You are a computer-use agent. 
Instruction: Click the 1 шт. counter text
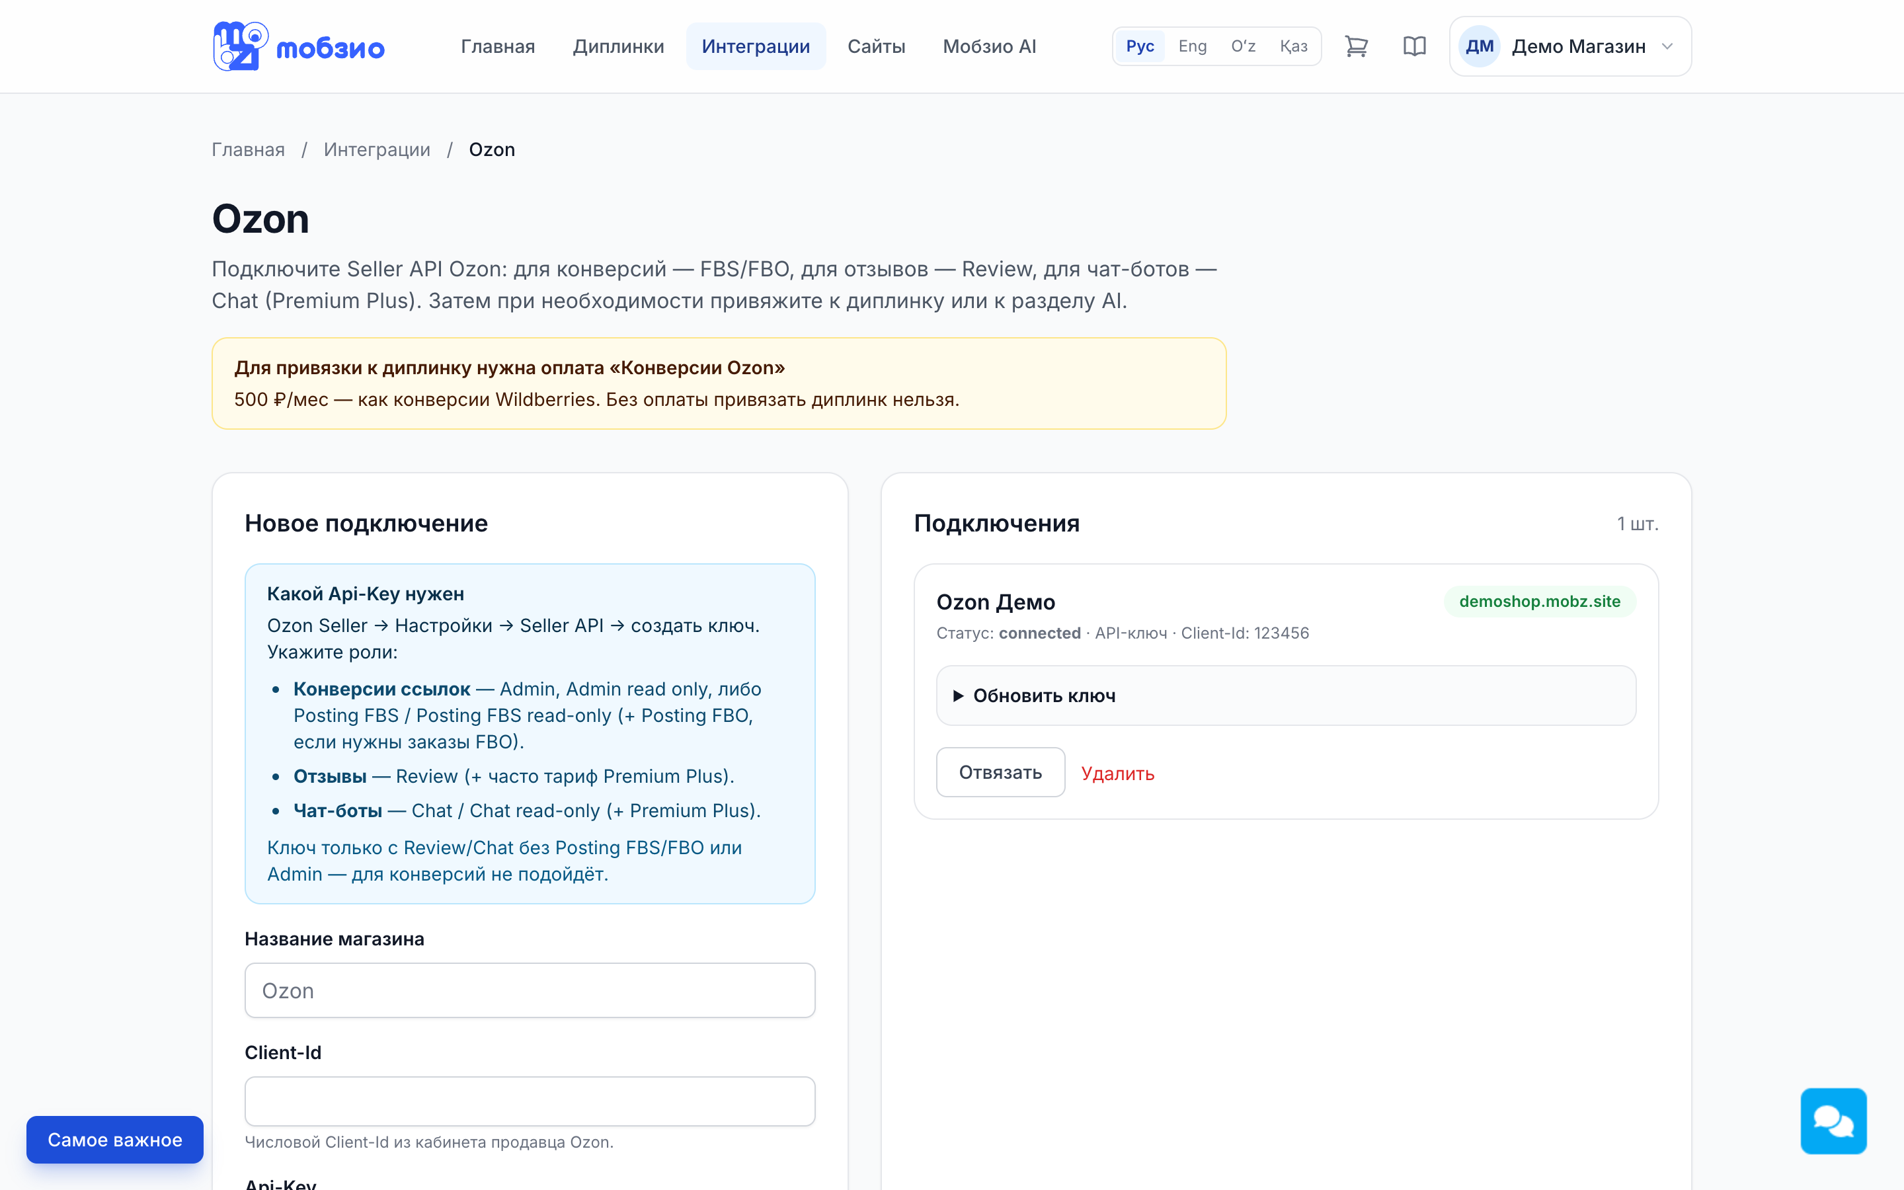tap(1638, 524)
